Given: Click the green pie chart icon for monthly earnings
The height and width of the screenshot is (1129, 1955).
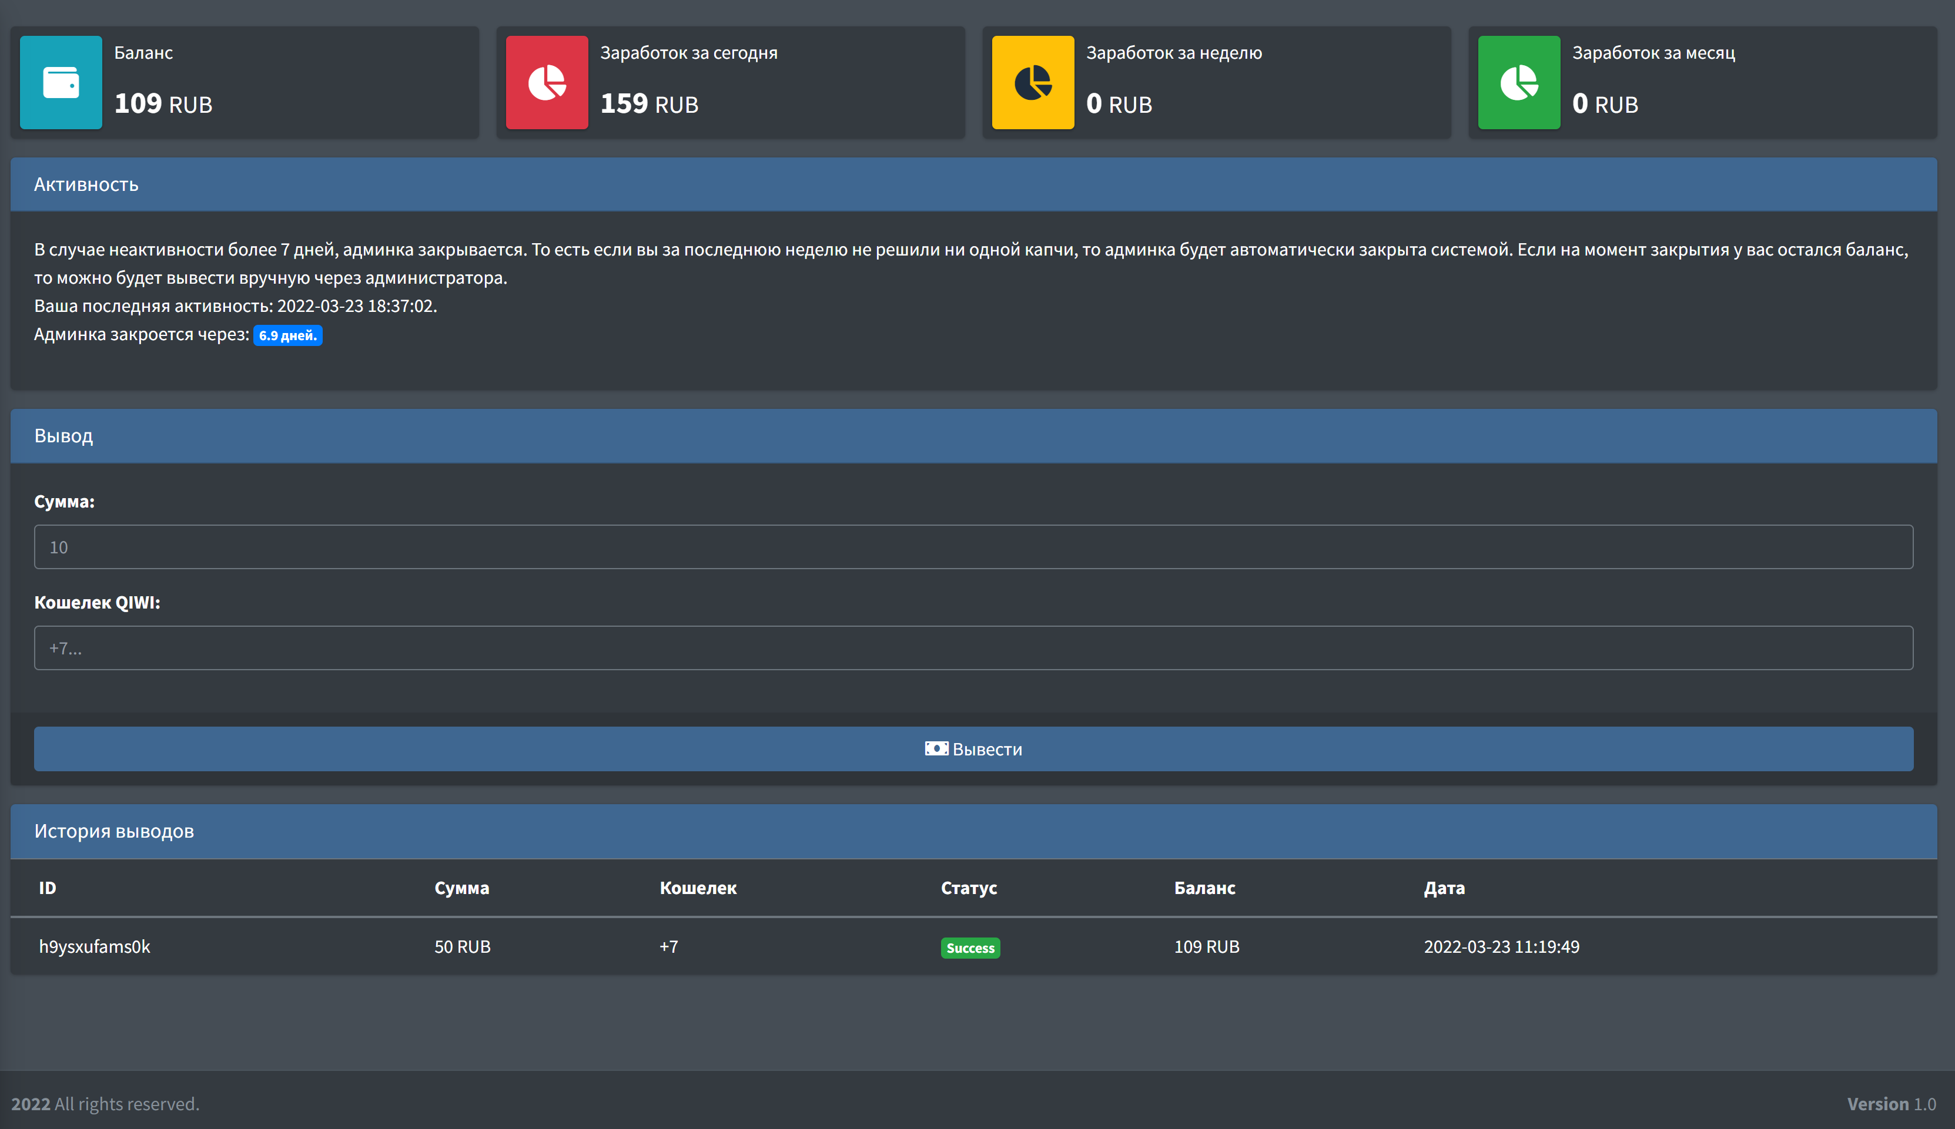Looking at the screenshot, I should tap(1519, 82).
